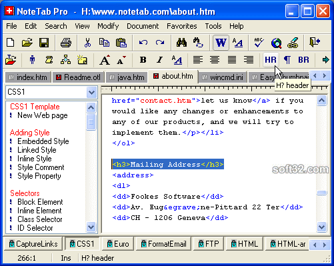This screenshot has width=334, height=266.
Task: Switch to the wincmd.ini tab
Action: coord(223,77)
